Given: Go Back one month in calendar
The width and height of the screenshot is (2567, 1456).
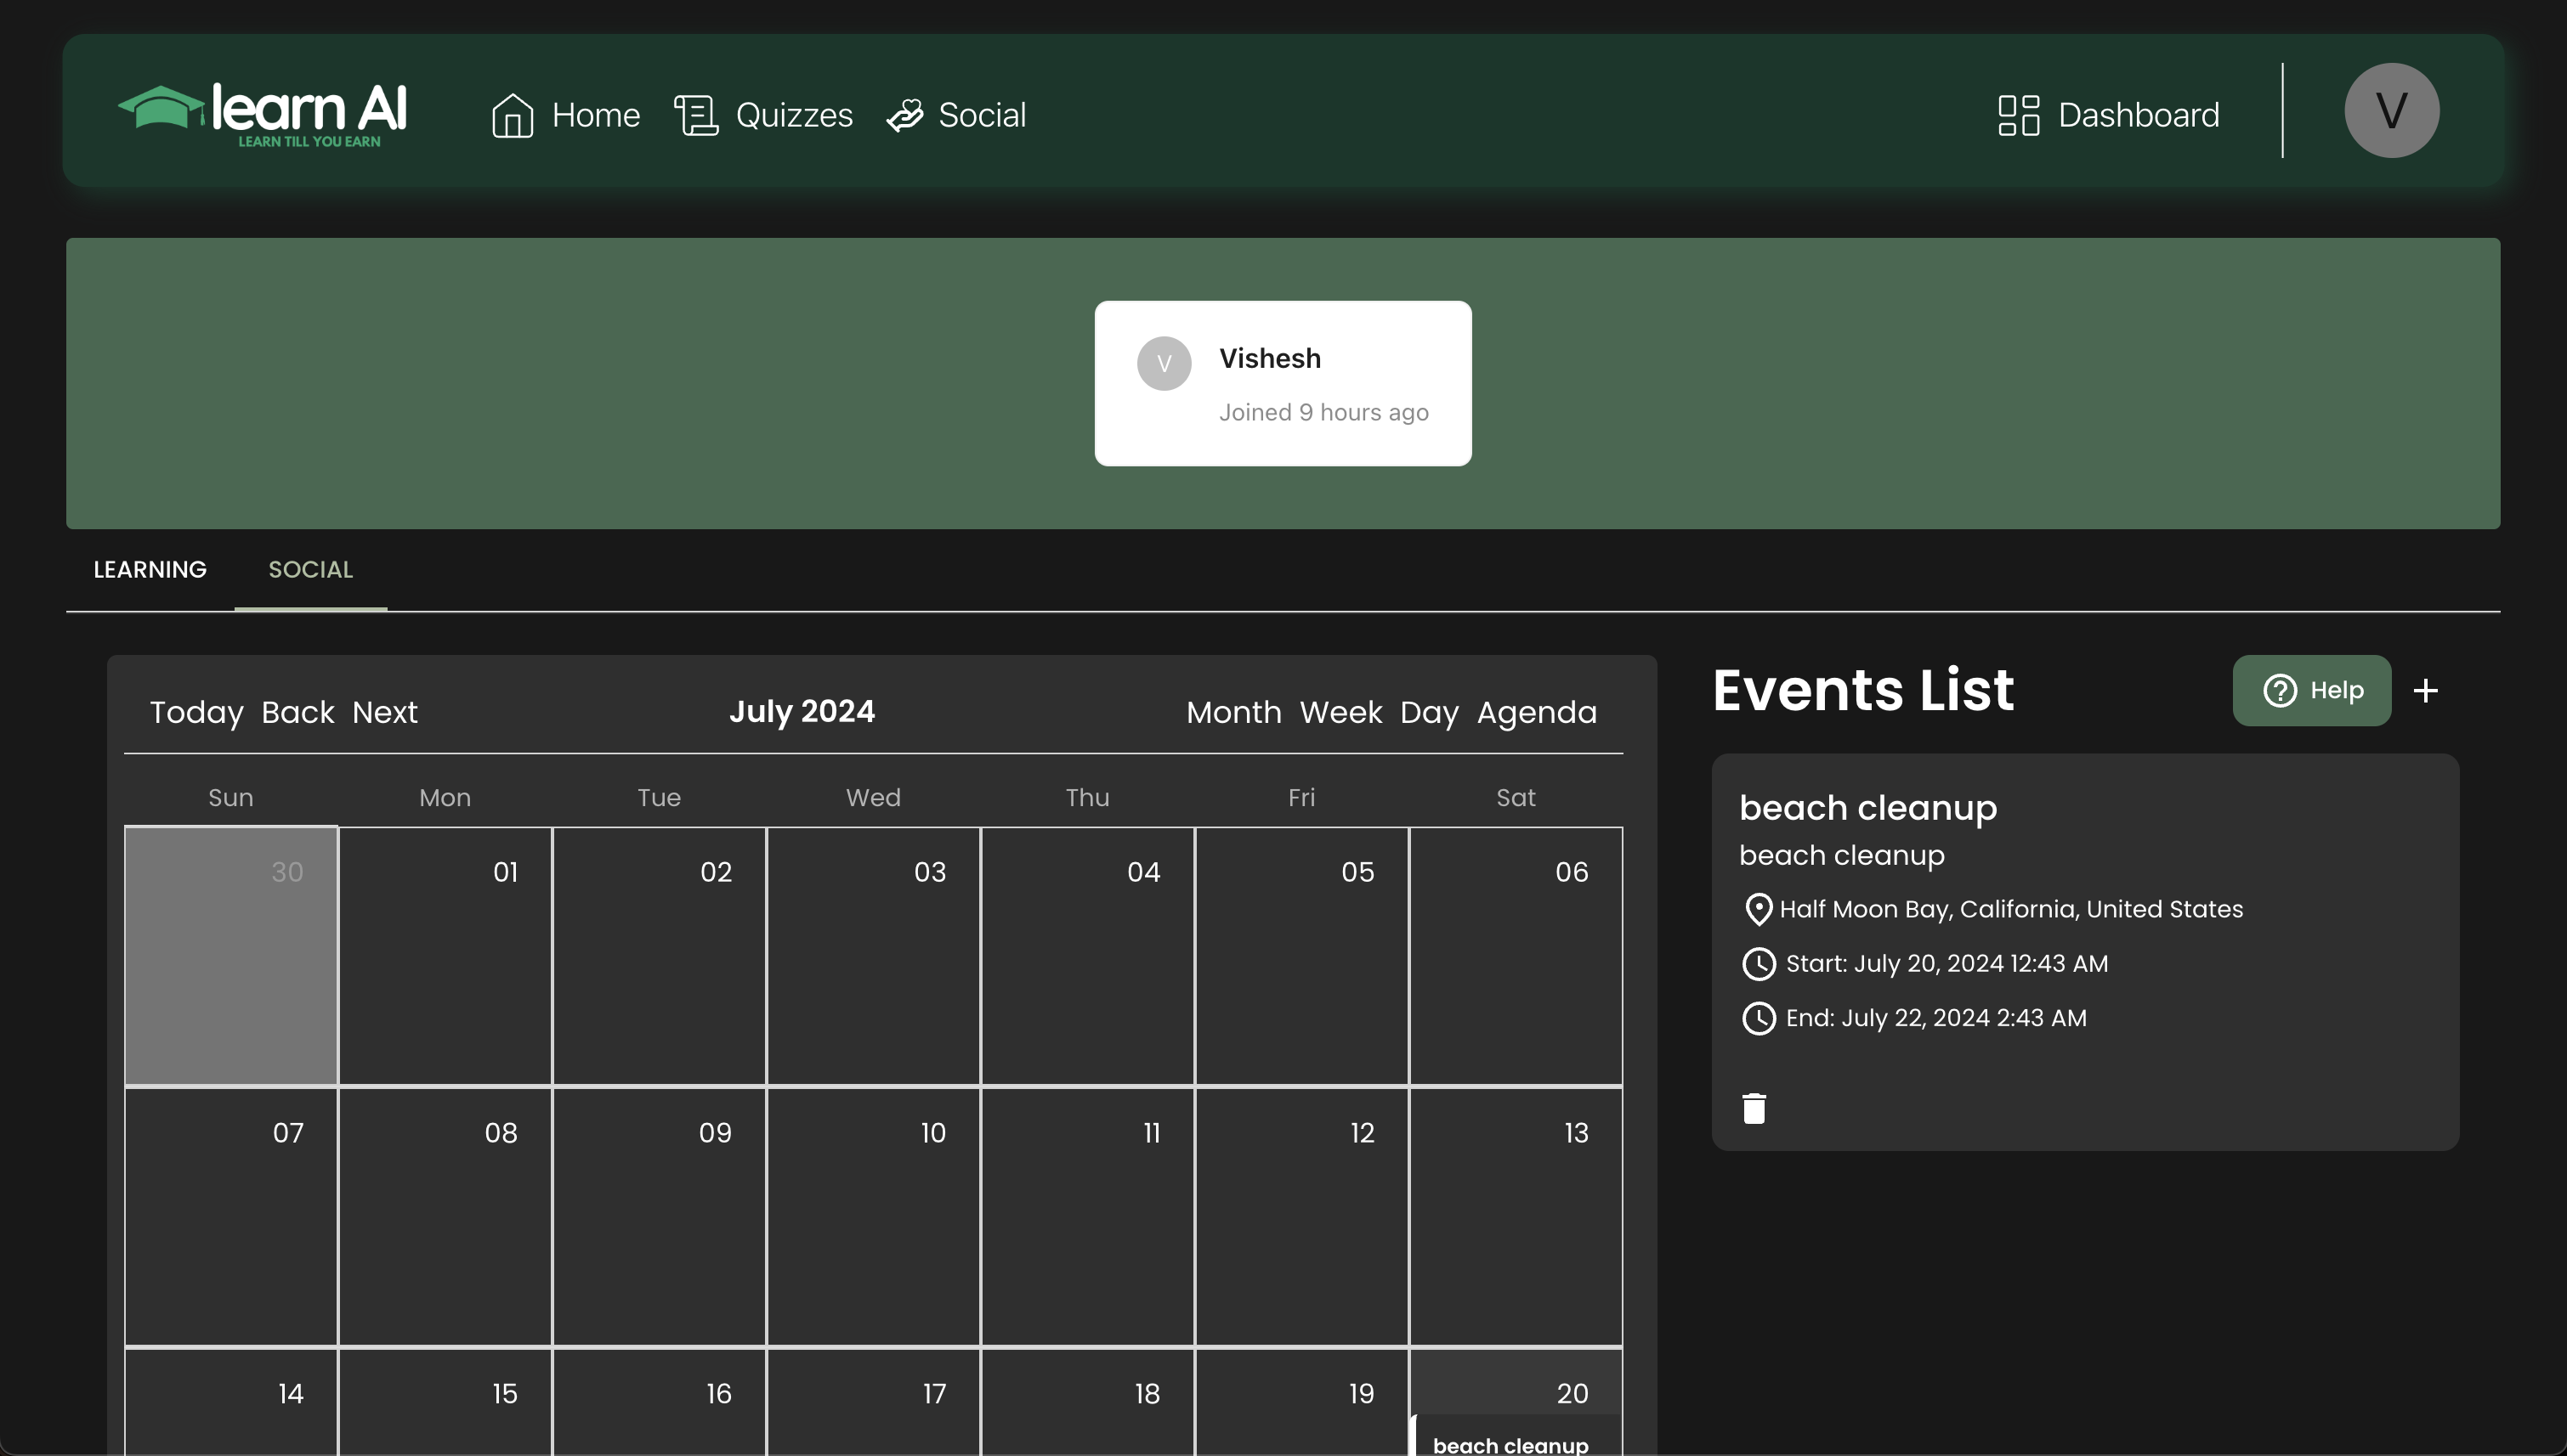Looking at the screenshot, I should point(297,712).
